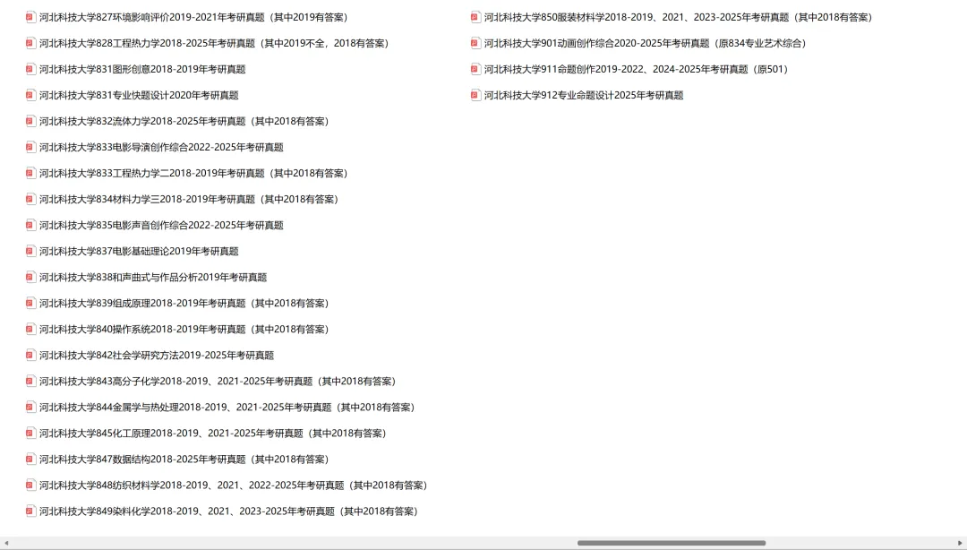
Task: Click PDF icon of 911命题创作 file
Action: (x=475, y=69)
